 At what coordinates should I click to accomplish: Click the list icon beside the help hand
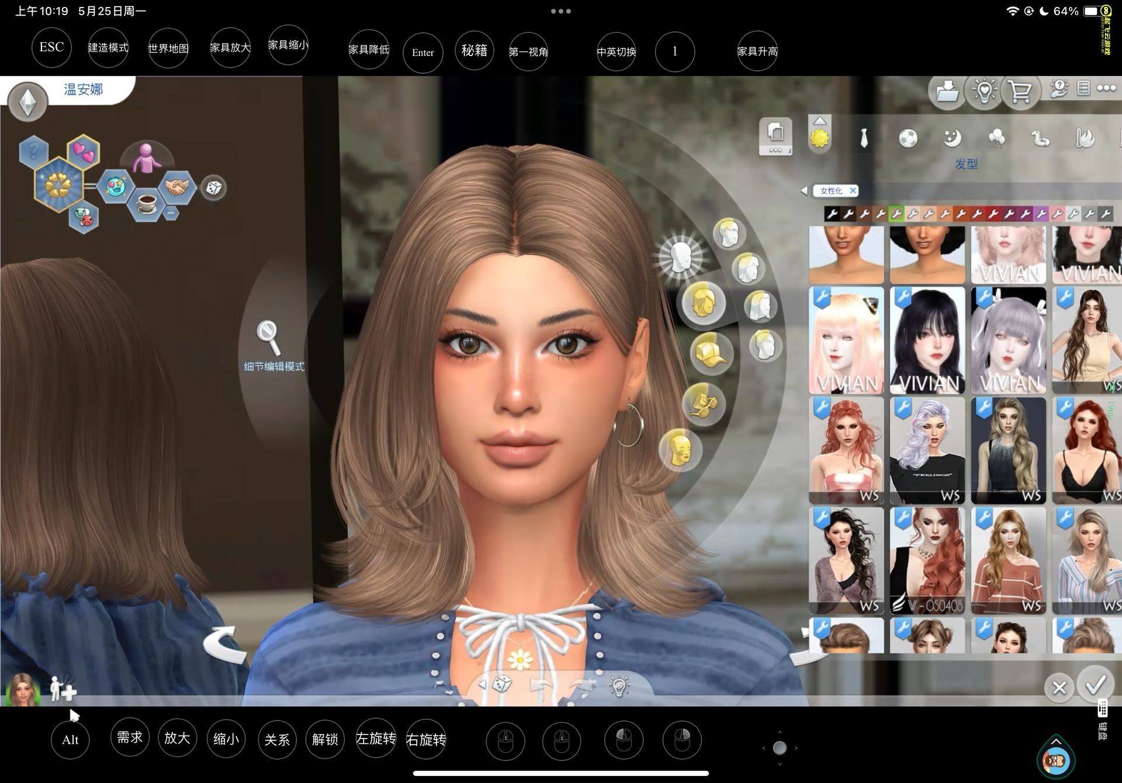(x=1083, y=88)
